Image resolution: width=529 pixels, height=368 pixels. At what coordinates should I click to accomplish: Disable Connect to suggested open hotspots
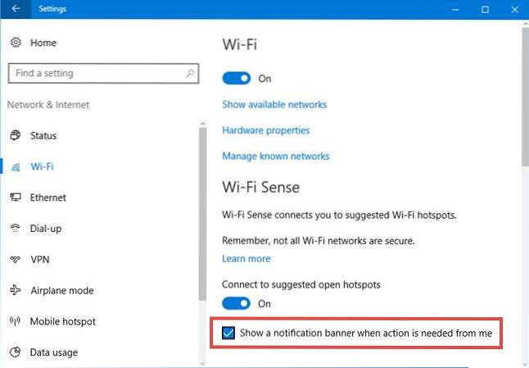pyautogui.click(x=237, y=303)
